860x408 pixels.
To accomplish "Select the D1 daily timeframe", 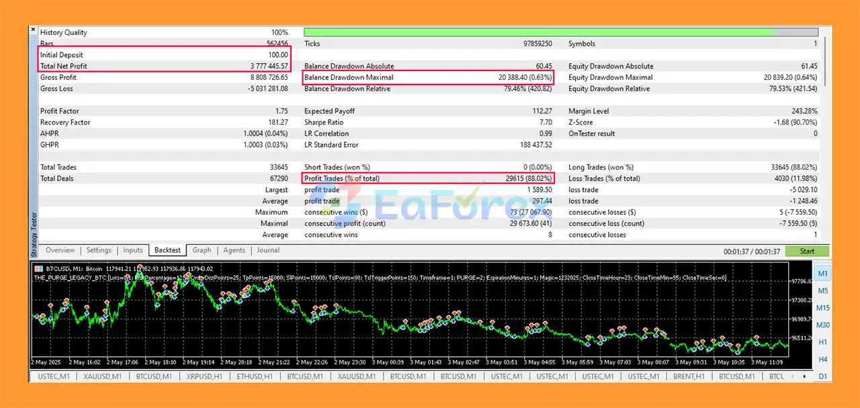I will 822,376.
